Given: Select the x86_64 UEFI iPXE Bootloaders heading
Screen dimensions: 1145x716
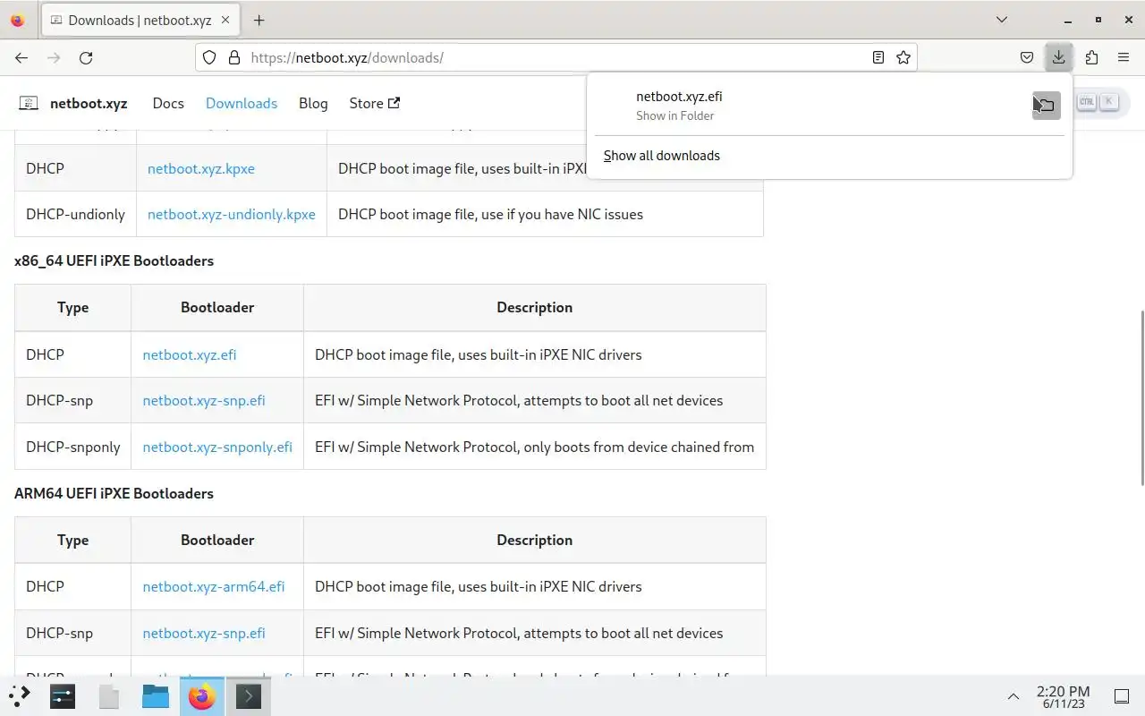Looking at the screenshot, I should point(114,260).
